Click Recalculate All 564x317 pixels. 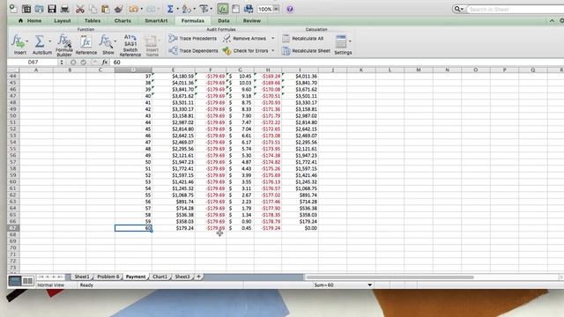(x=303, y=38)
